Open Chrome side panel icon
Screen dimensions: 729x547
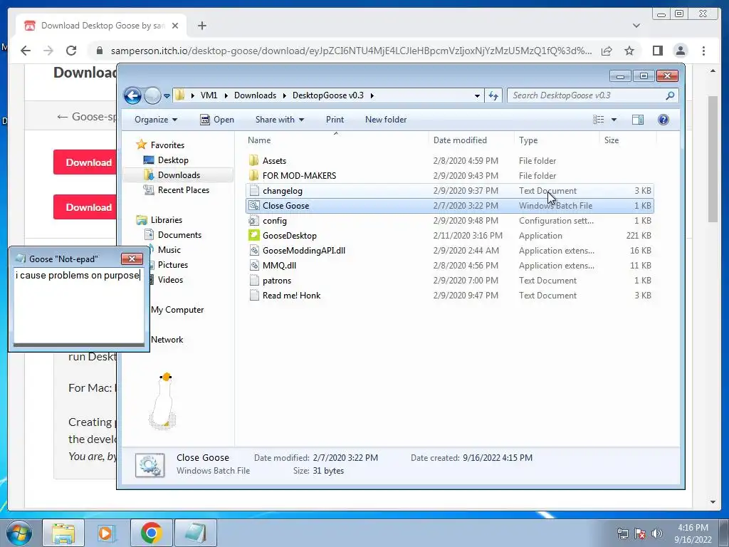pos(657,51)
